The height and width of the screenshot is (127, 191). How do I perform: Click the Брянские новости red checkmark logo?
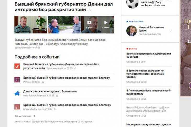click(x=17, y=66)
